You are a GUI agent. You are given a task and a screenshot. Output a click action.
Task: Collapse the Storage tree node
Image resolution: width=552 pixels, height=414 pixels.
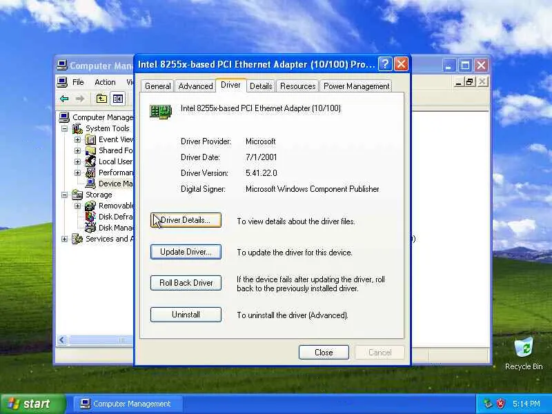coord(64,195)
